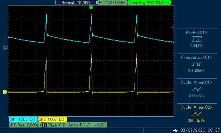Image resolution: width=221 pixels, height=133 pixels.
Task: Click the CH2 ground level marker
Action: click(5, 92)
